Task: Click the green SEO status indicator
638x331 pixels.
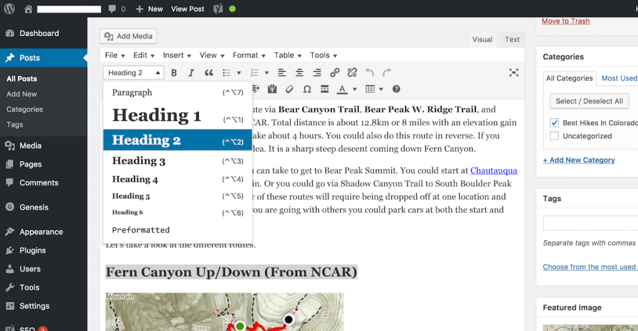Action: [232, 9]
